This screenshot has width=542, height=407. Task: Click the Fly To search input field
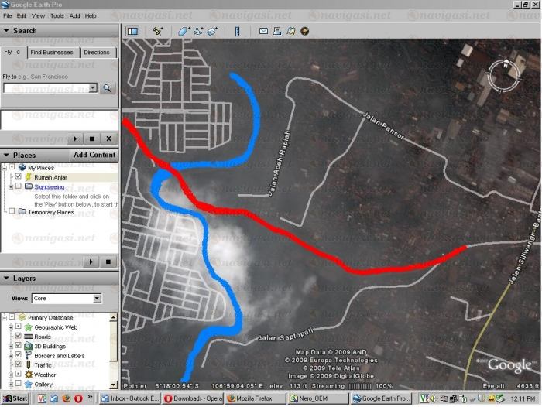click(46, 87)
